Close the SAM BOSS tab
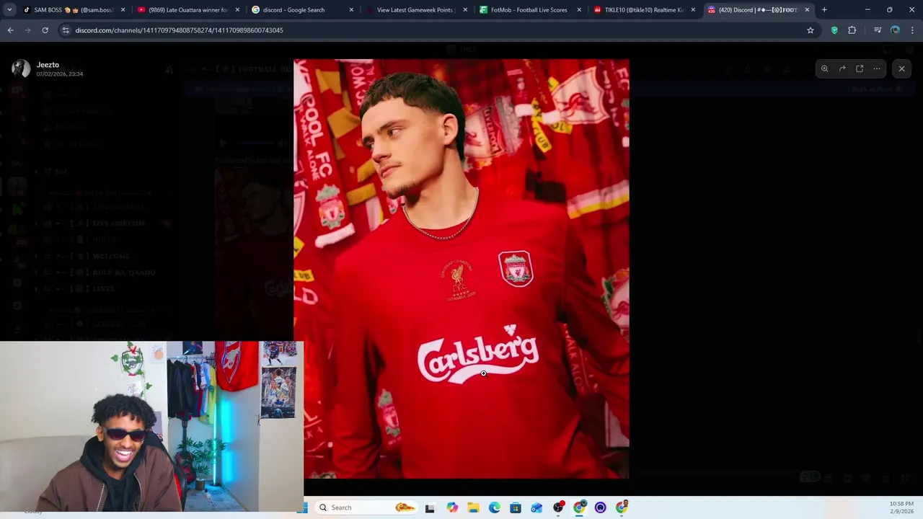This screenshot has width=923, height=519. pos(123,10)
